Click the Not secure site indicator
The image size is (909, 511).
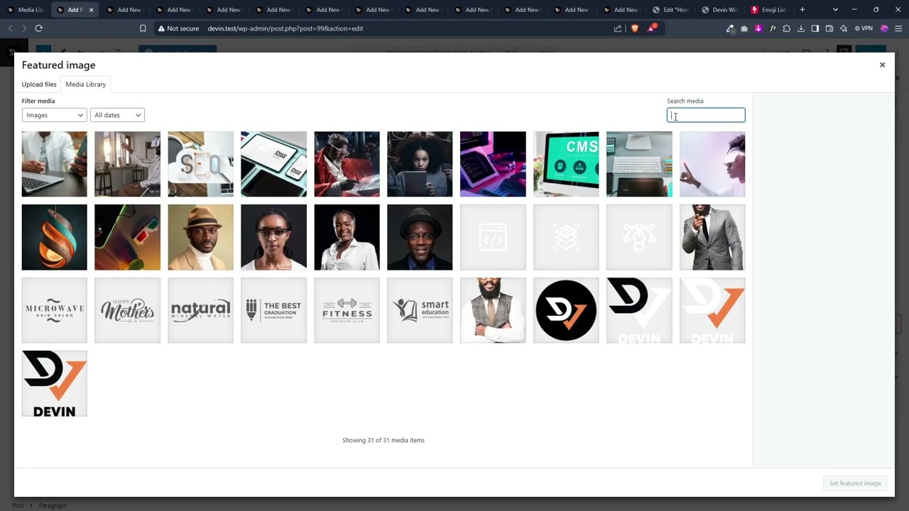[x=178, y=28]
